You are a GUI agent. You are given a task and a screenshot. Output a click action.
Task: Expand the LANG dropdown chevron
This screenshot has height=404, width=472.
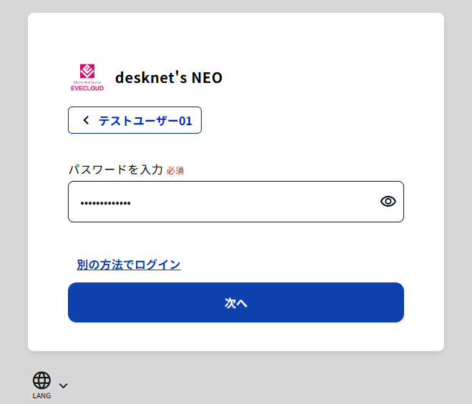(x=64, y=385)
